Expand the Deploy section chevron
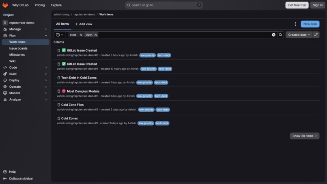 pos(46,80)
